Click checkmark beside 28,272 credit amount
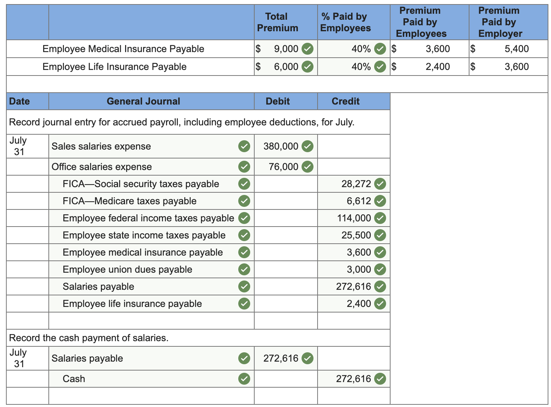Screen dimensions: 551x407 [x=380, y=184]
